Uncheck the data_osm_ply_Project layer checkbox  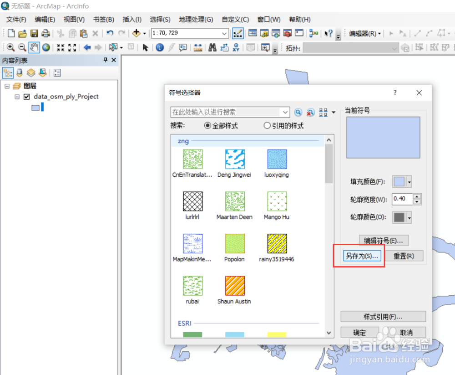point(26,97)
